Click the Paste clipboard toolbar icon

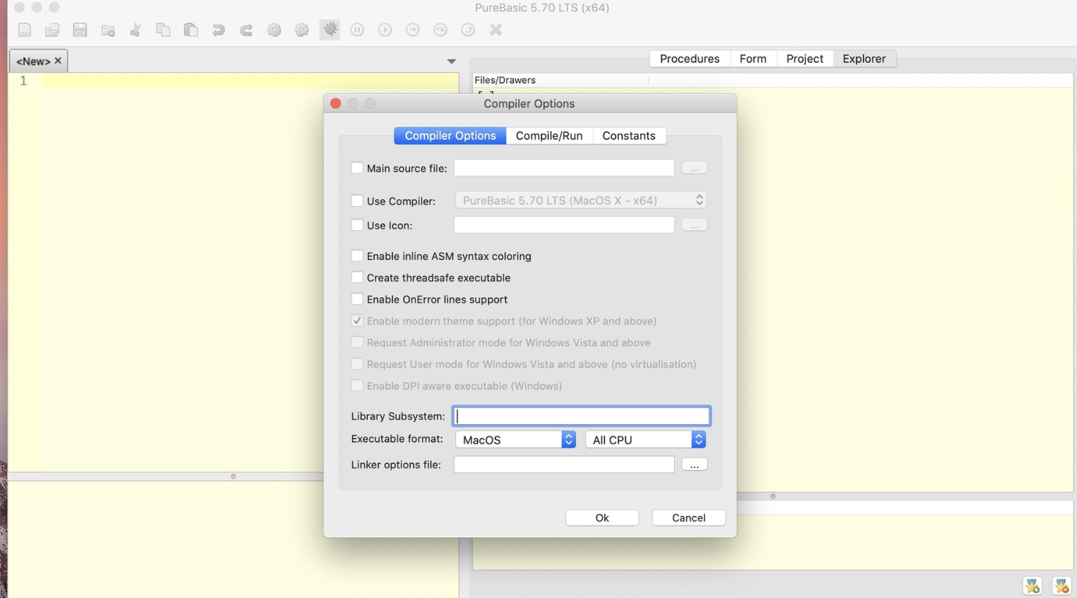(x=190, y=30)
